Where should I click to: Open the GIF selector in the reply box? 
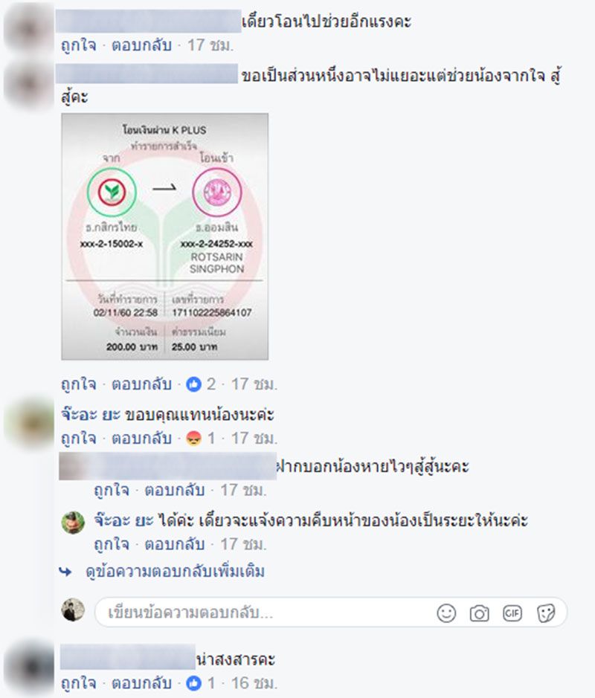(x=512, y=613)
